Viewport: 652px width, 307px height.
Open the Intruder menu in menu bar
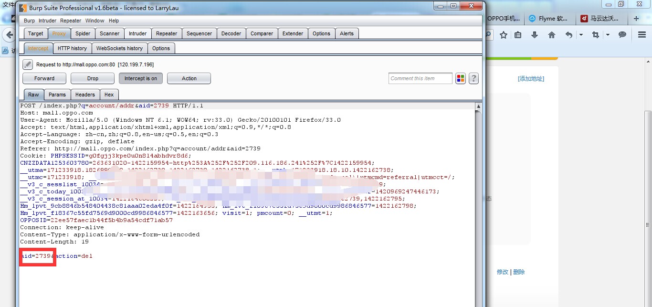coord(47,21)
